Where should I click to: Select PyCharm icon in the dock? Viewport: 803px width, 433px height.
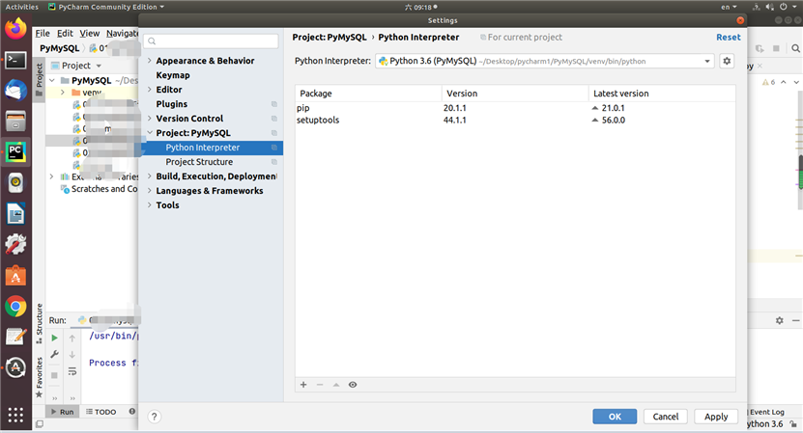click(15, 152)
